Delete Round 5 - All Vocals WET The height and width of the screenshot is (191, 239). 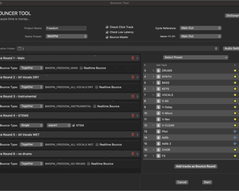[133, 135]
